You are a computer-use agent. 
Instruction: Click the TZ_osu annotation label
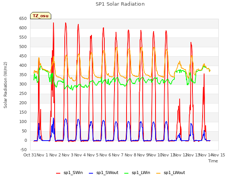(x=41, y=16)
